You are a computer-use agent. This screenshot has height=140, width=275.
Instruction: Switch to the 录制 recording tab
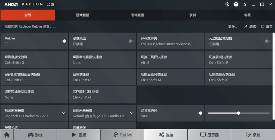tap(193, 15)
